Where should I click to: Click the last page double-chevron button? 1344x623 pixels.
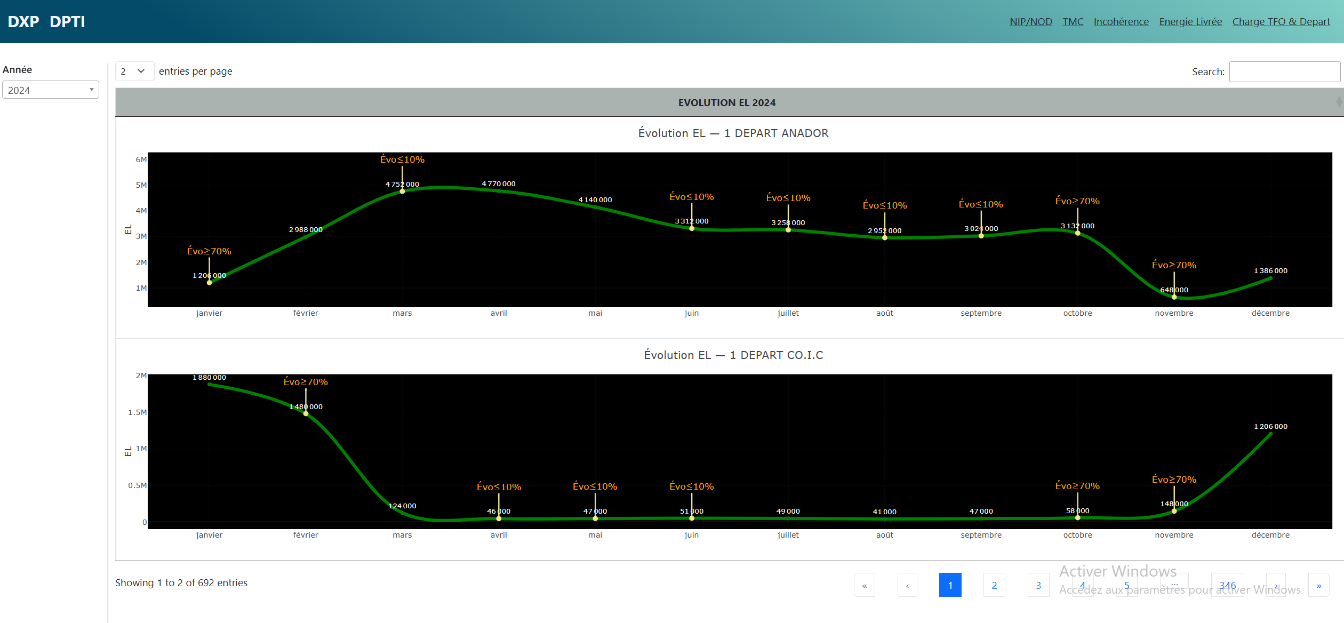pyautogui.click(x=1318, y=585)
